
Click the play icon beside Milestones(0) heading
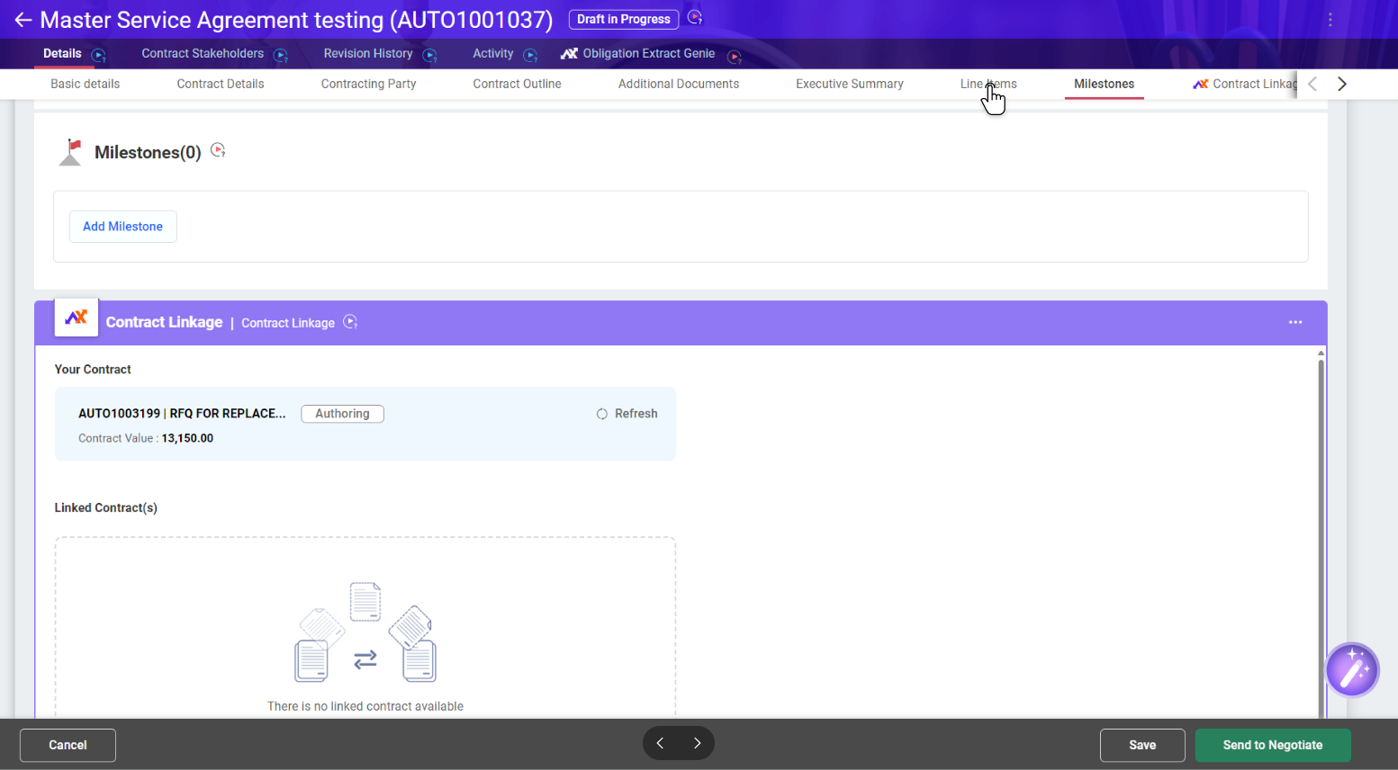click(218, 150)
